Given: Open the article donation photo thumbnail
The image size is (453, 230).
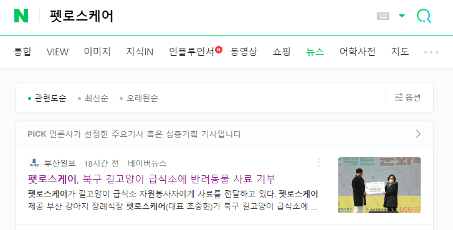Looking at the screenshot, I should (379, 185).
